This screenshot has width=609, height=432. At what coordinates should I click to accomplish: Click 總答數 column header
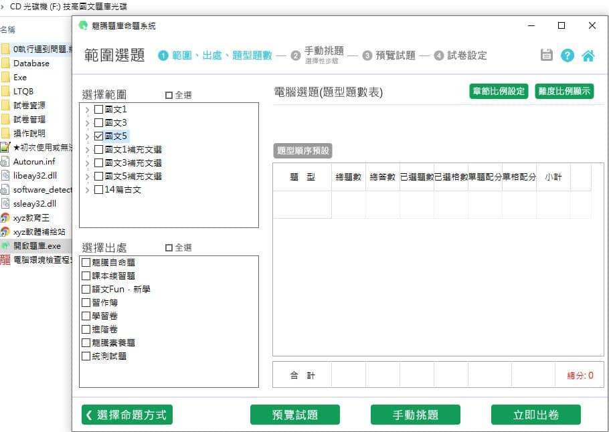click(383, 177)
